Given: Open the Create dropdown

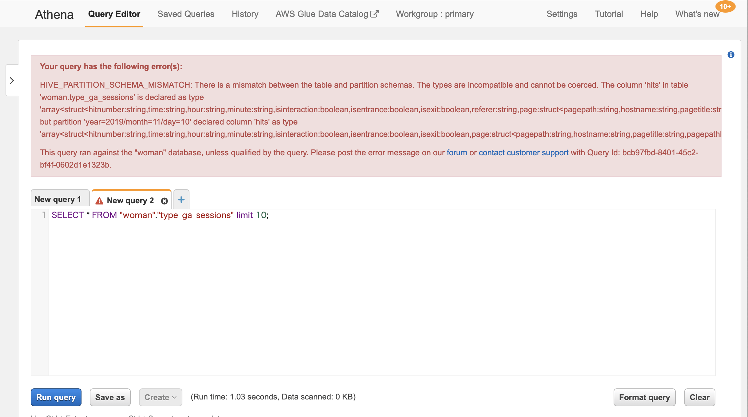Looking at the screenshot, I should (160, 397).
